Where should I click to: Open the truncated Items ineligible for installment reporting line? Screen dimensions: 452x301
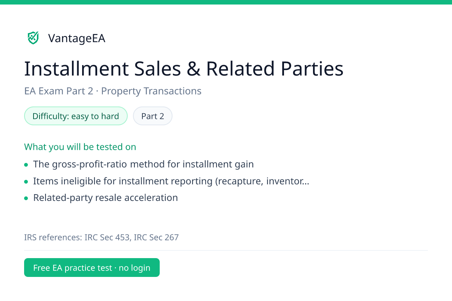(x=171, y=181)
